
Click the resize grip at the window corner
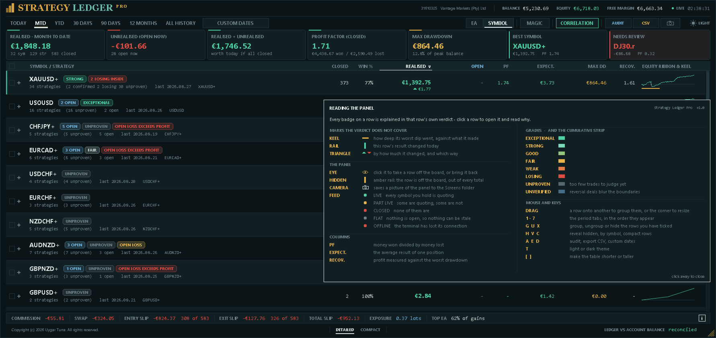click(x=712, y=333)
